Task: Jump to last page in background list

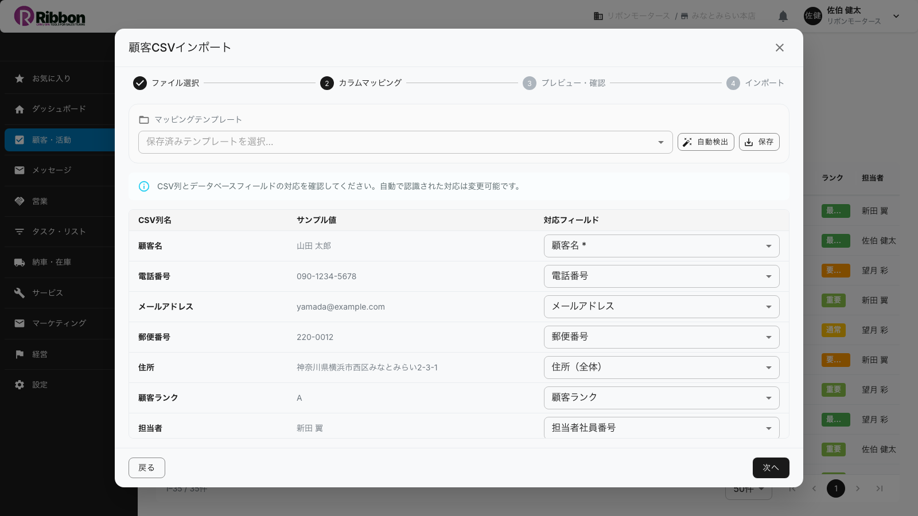Action: pyautogui.click(x=880, y=488)
